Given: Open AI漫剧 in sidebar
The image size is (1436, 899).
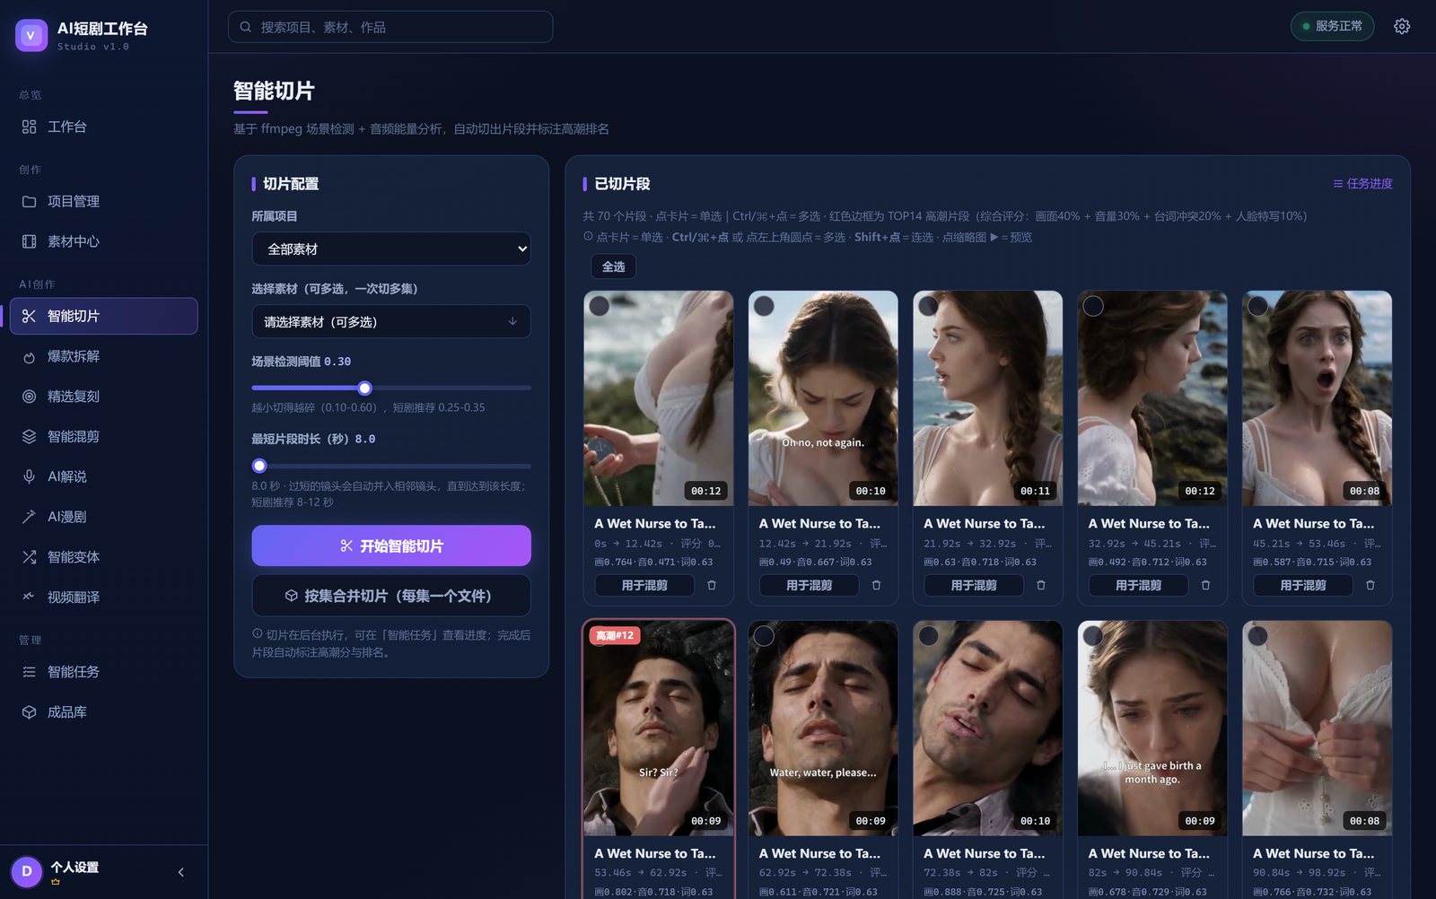Looking at the screenshot, I should pos(104,517).
